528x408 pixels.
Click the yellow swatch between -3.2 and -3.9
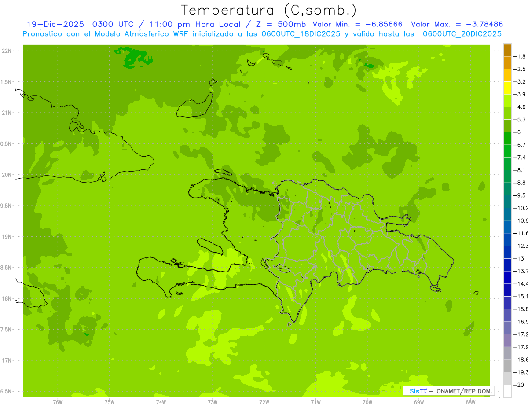click(x=507, y=88)
